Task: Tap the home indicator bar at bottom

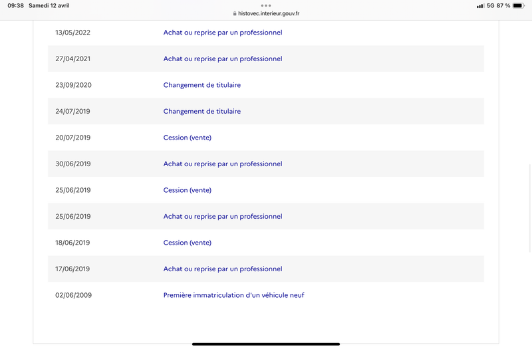Action: (266, 344)
